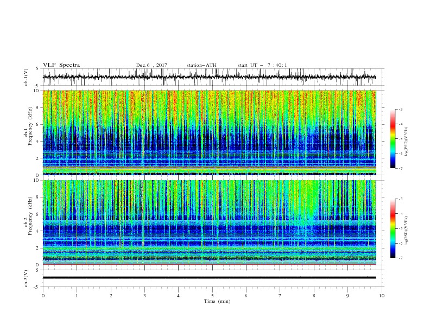Click the ch.2 colorbar "log(PSD)(V²/Hz)" label
The width and height of the screenshot is (430, 332).
406,231
